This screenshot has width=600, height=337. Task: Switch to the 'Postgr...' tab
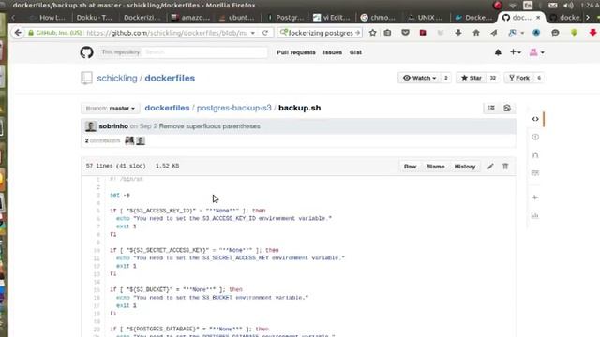point(285,18)
